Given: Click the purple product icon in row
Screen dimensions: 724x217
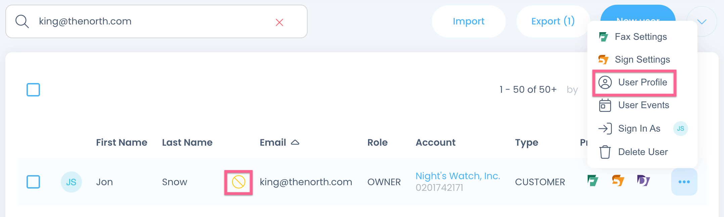Looking at the screenshot, I should [643, 180].
